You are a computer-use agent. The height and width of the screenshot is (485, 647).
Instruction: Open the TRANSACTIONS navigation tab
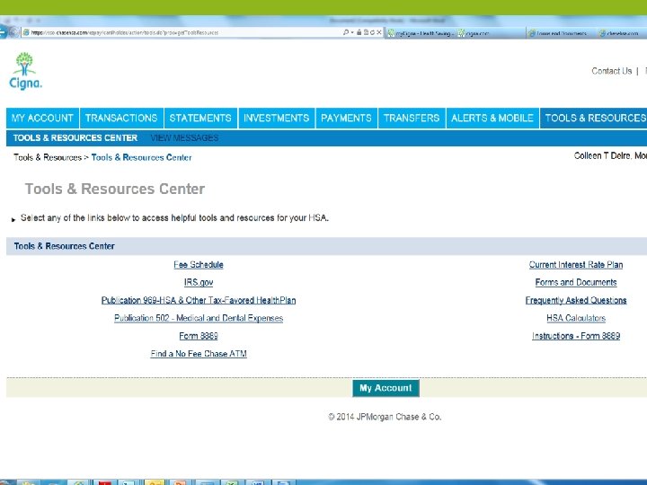coord(121,118)
